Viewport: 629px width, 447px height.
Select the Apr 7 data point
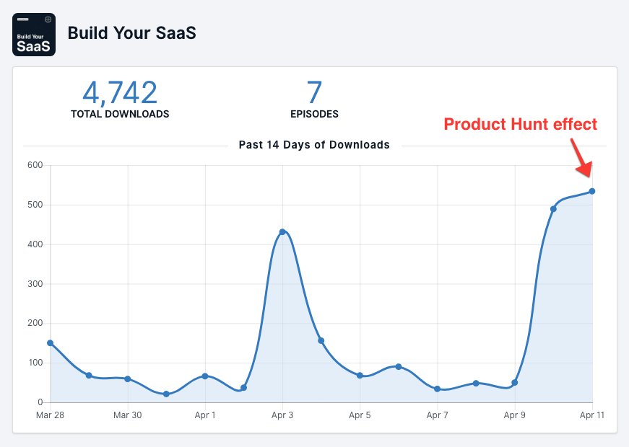tap(438, 389)
